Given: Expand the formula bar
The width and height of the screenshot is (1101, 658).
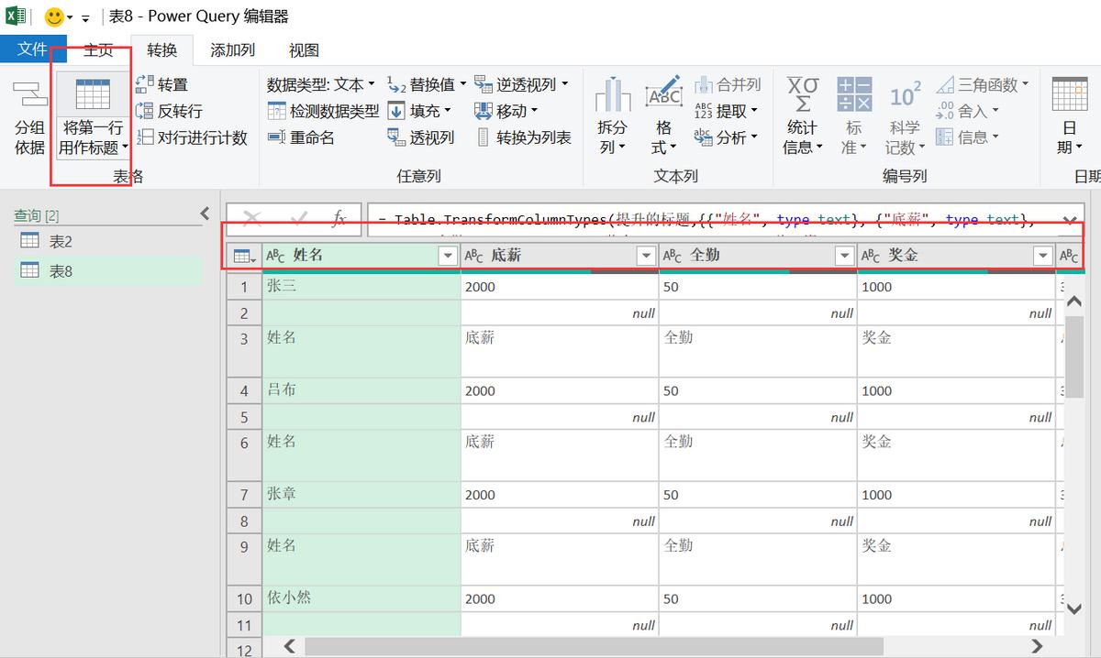Looking at the screenshot, I should 1068,220.
